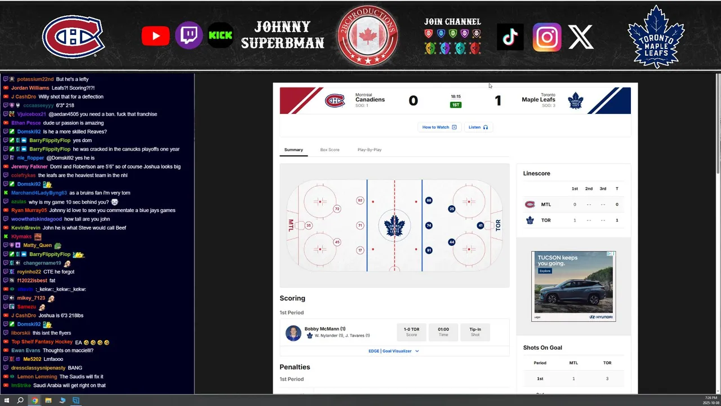The width and height of the screenshot is (721, 406).
Task: Click chat username Jeremy Falkner
Action: tap(29, 166)
